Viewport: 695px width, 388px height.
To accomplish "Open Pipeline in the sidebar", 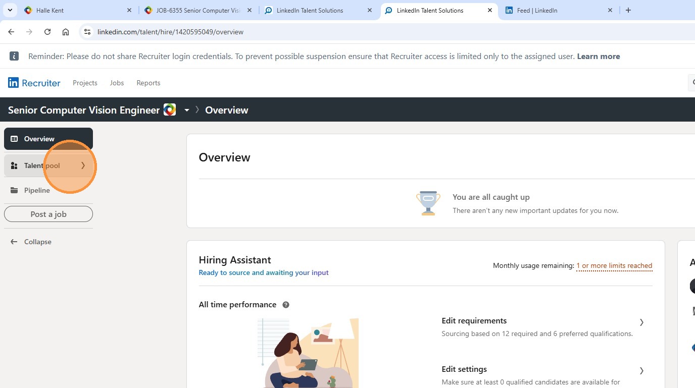I will click(x=48, y=190).
